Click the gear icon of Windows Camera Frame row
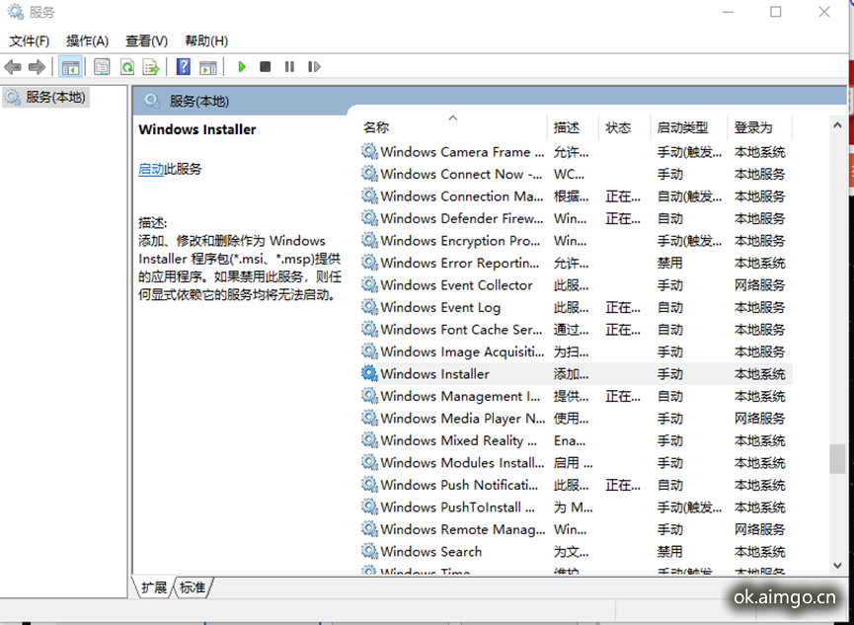The height and width of the screenshot is (625, 854). coord(370,151)
